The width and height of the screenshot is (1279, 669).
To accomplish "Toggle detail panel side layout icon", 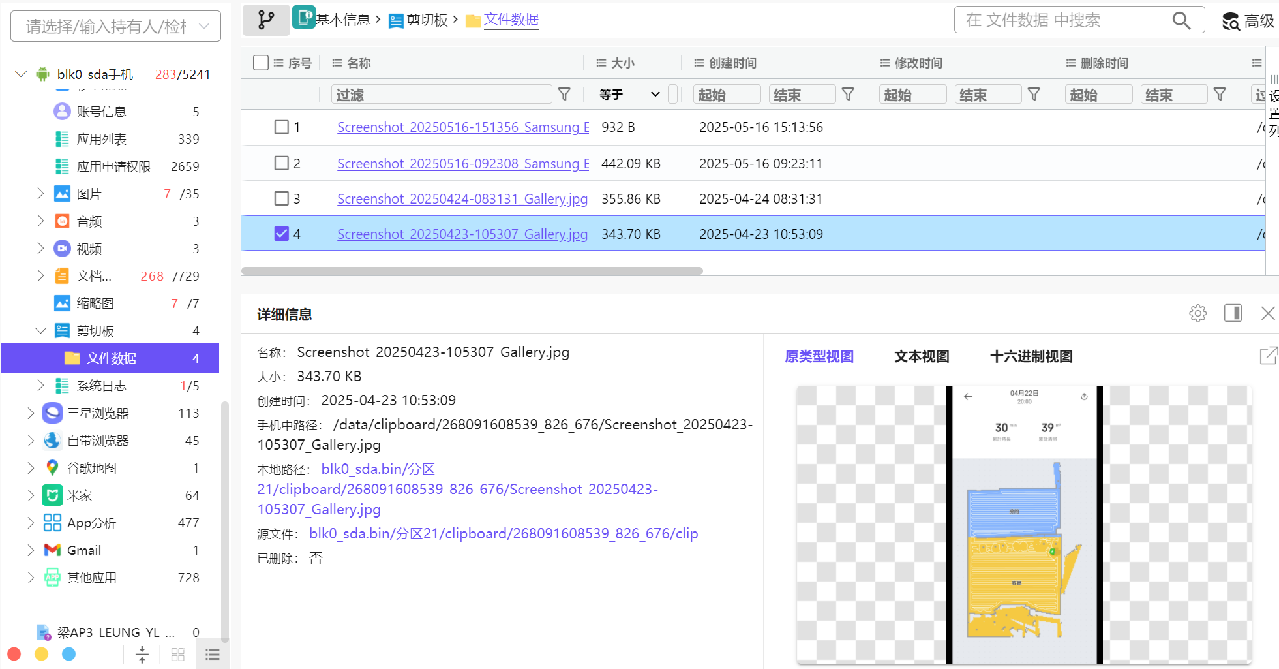I will point(1233,313).
